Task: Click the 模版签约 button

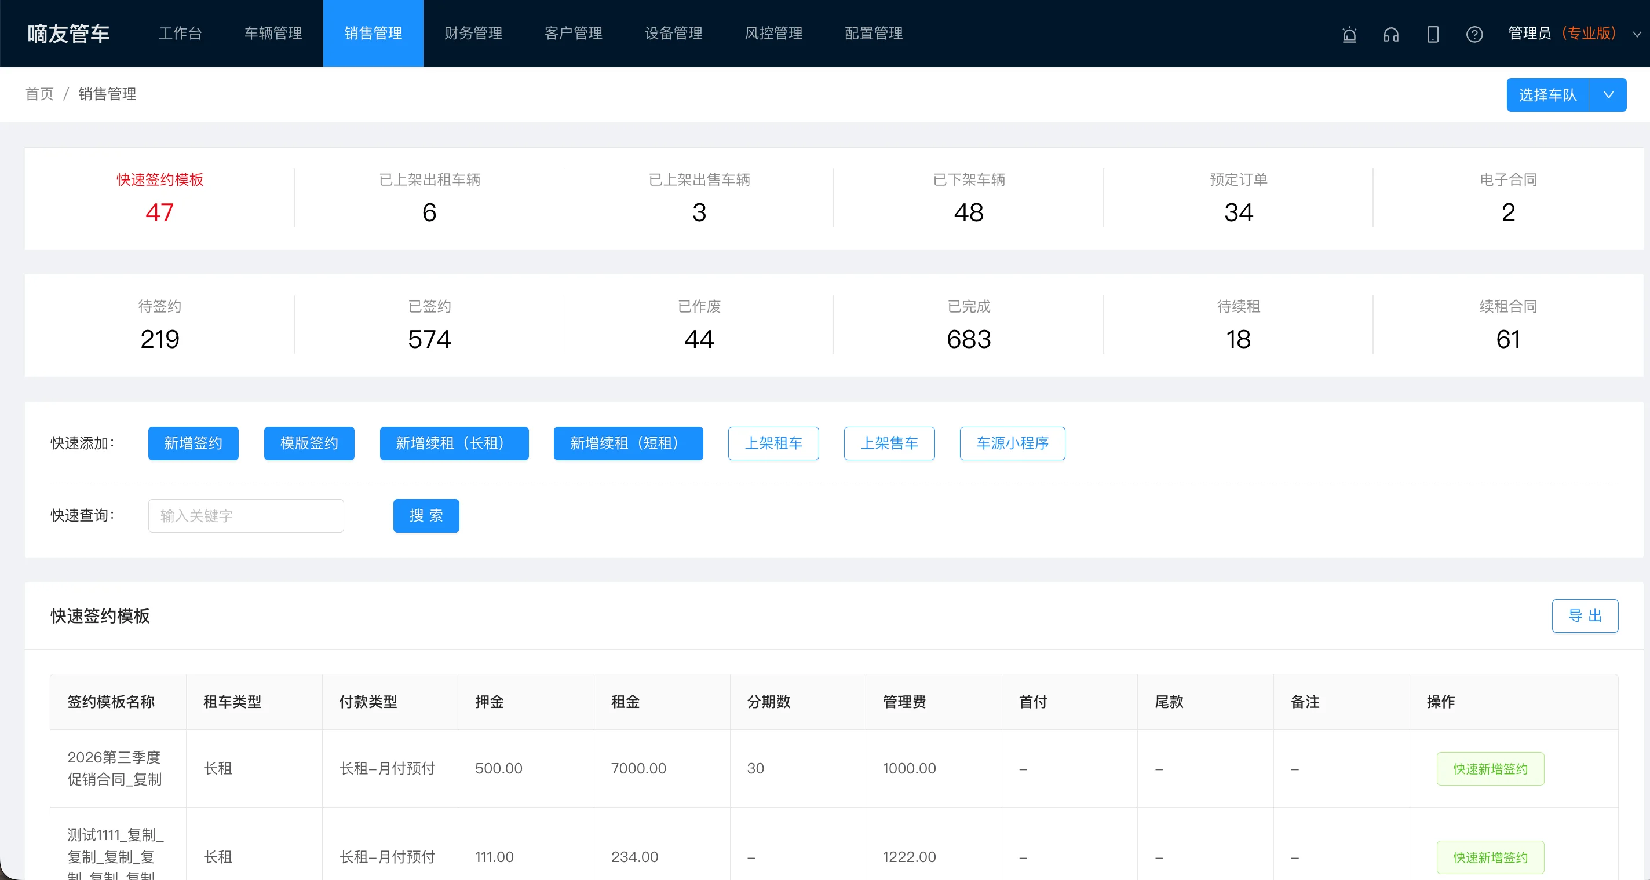Action: click(309, 443)
